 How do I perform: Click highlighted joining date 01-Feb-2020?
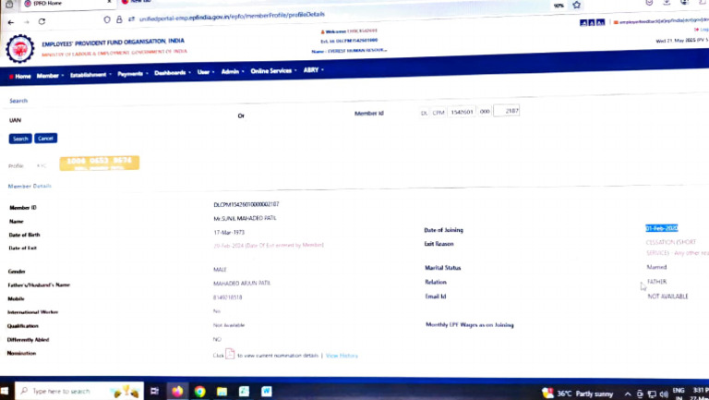662,228
